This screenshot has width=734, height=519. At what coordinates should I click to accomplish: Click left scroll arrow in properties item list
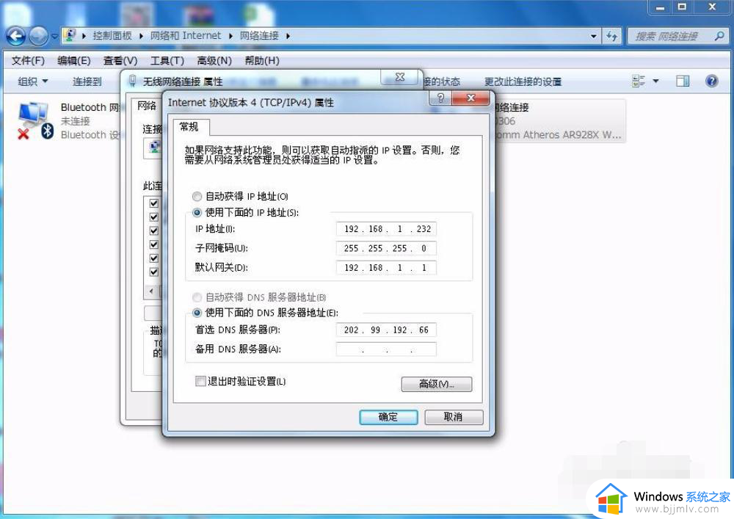pyautogui.click(x=150, y=291)
